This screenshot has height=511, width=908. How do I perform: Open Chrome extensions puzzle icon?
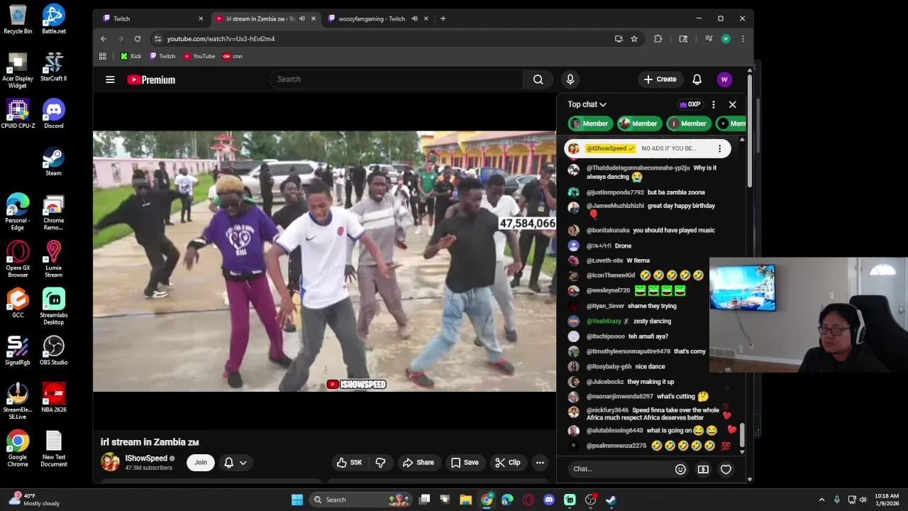point(658,39)
